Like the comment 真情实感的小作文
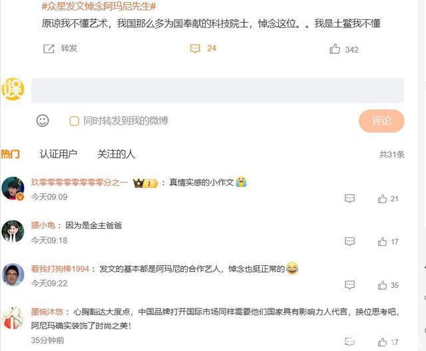426x351 pixels. (382, 199)
